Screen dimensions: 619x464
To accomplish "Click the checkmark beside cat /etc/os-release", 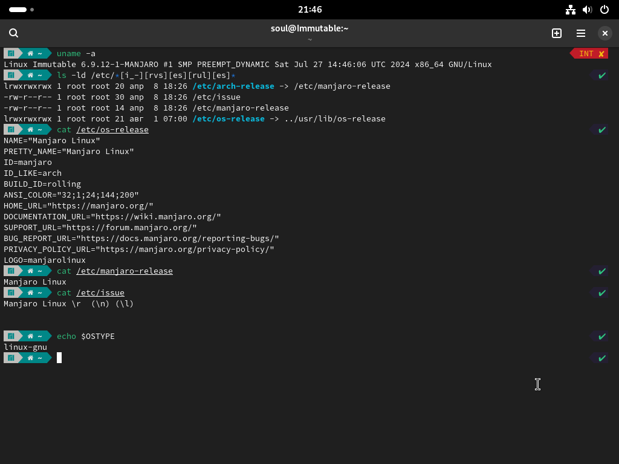I will pyautogui.click(x=601, y=130).
